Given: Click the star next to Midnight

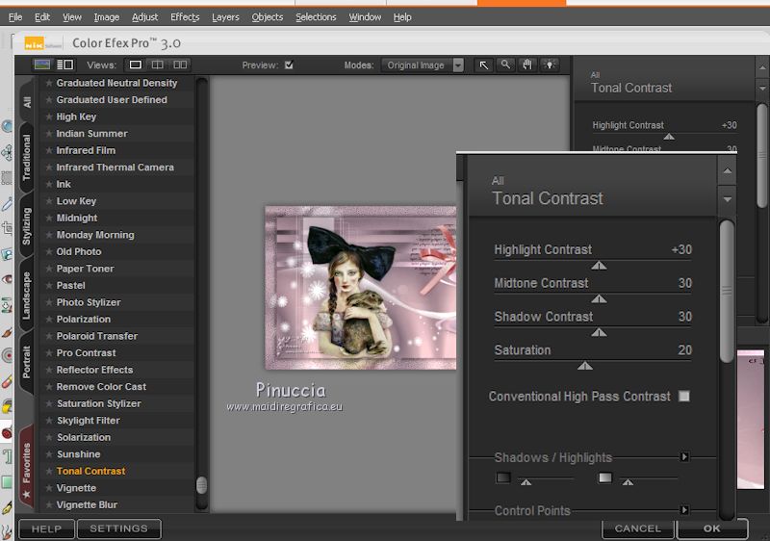Looking at the screenshot, I should click(49, 218).
